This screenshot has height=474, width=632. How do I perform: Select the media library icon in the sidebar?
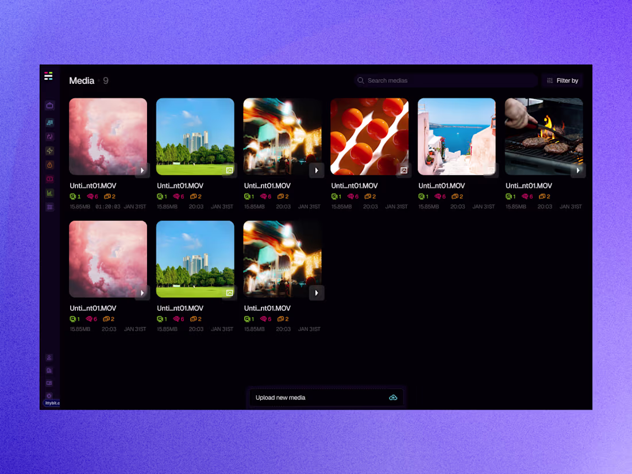(x=49, y=122)
